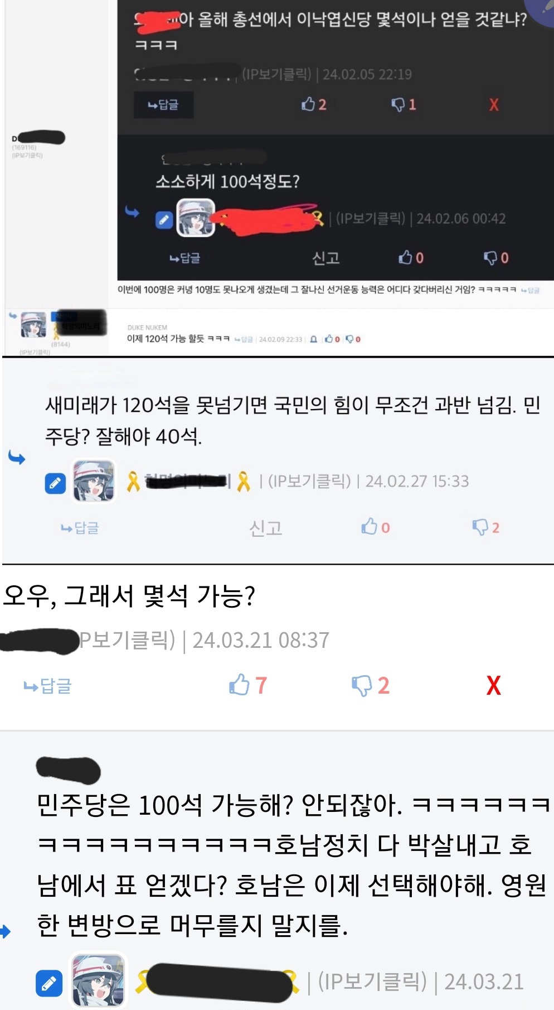This screenshot has height=1010, width=554.
Task: Upvote the 24.02.06 00:42 reply
Action: (411, 257)
